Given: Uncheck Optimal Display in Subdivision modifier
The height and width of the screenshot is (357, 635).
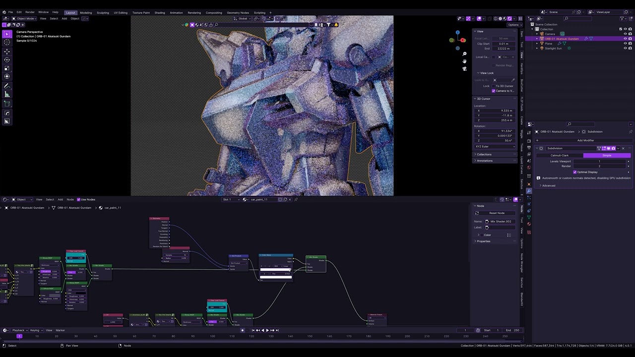Looking at the screenshot, I should (x=575, y=172).
